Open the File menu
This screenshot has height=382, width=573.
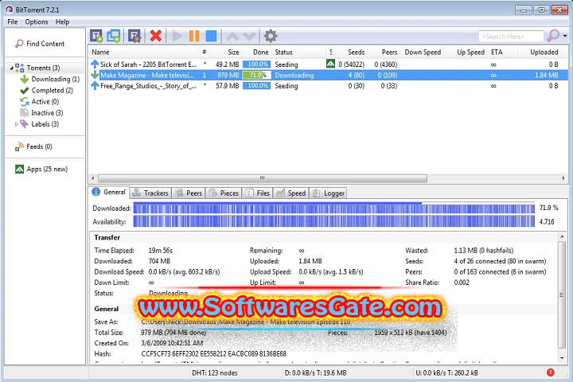click(x=13, y=21)
